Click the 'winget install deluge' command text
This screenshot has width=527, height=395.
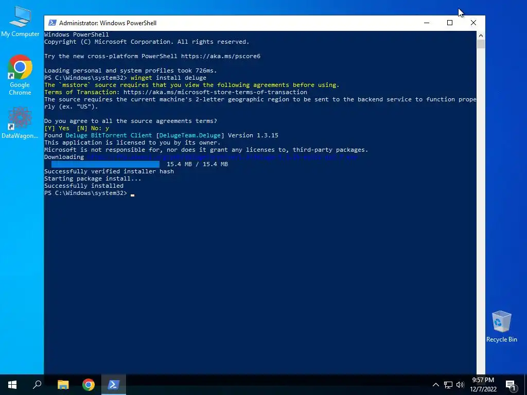click(x=168, y=78)
